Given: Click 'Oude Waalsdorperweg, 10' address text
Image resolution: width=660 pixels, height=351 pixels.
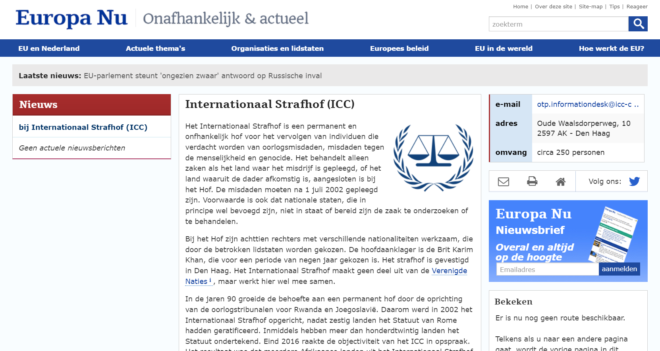Looking at the screenshot, I should [x=584, y=123].
